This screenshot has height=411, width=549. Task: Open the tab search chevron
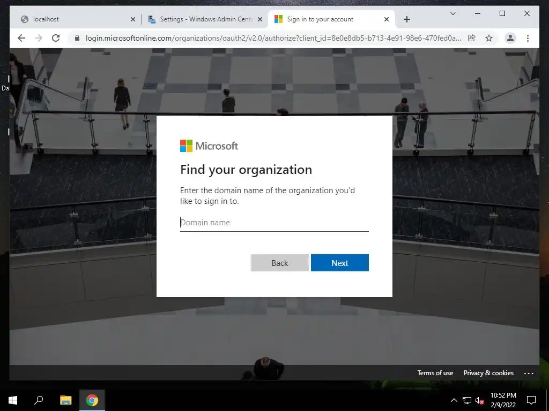[452, 13]
